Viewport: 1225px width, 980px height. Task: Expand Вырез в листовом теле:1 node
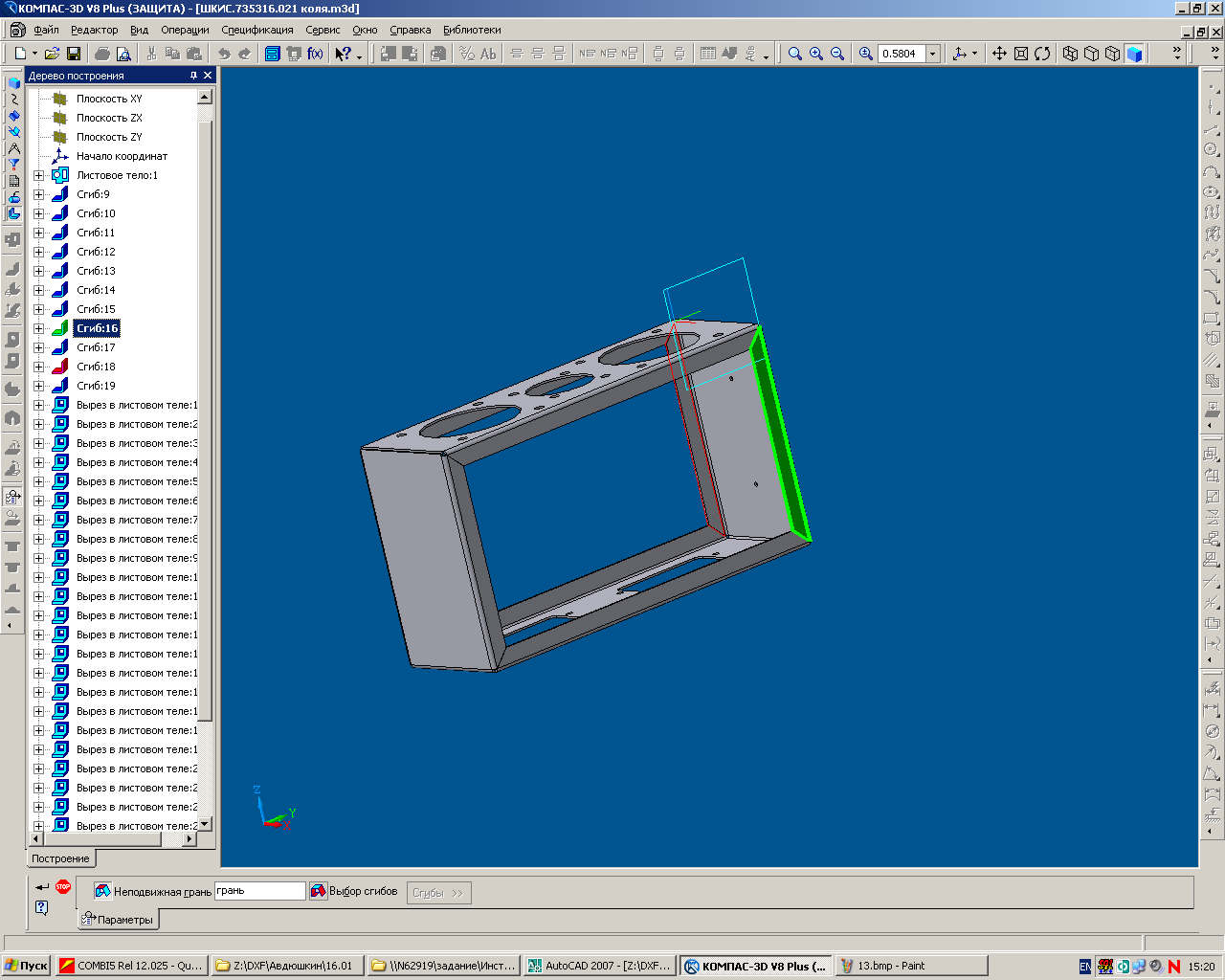tap(39, 405)
